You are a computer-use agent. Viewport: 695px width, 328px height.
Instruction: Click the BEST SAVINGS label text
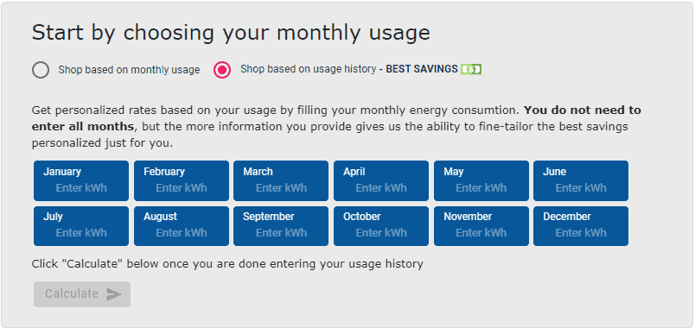point(422,69)
